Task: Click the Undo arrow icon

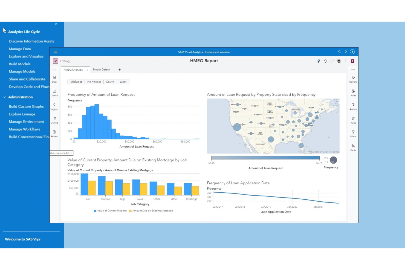Action: [x=325, y=61]
